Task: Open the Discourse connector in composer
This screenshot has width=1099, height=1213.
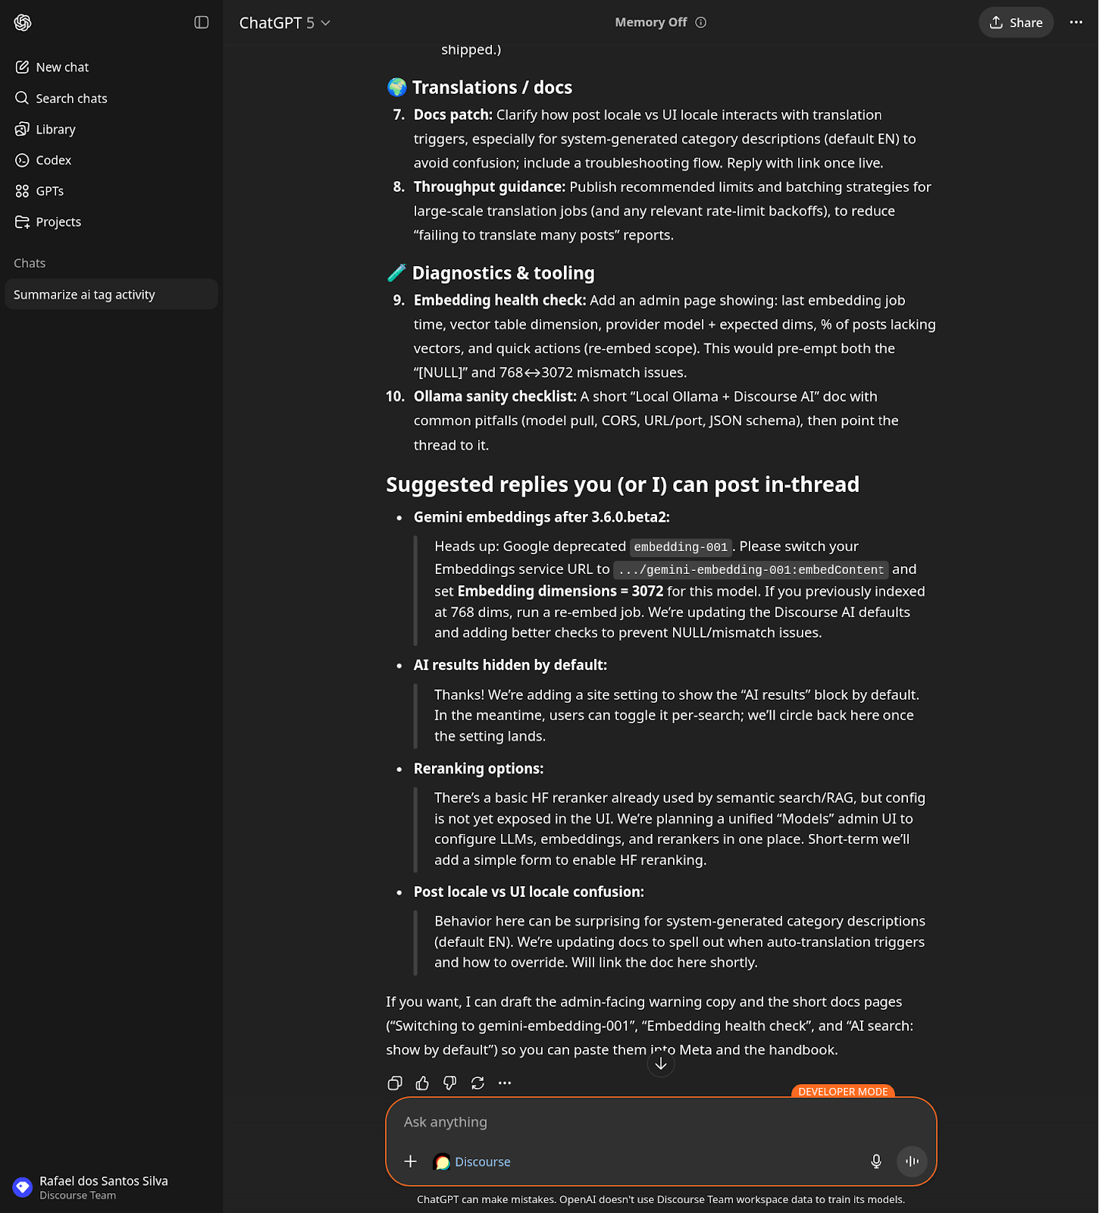Action: point(471,1161)
